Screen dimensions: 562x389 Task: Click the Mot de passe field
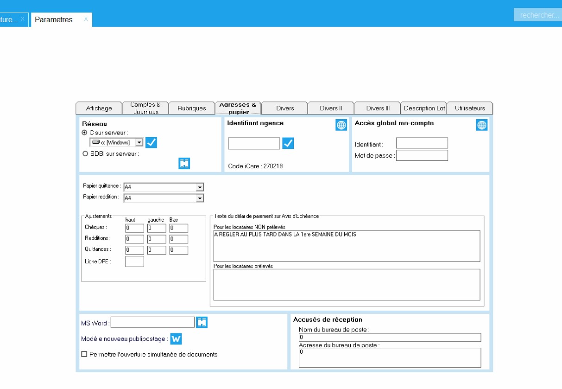(x=422, y=155)
